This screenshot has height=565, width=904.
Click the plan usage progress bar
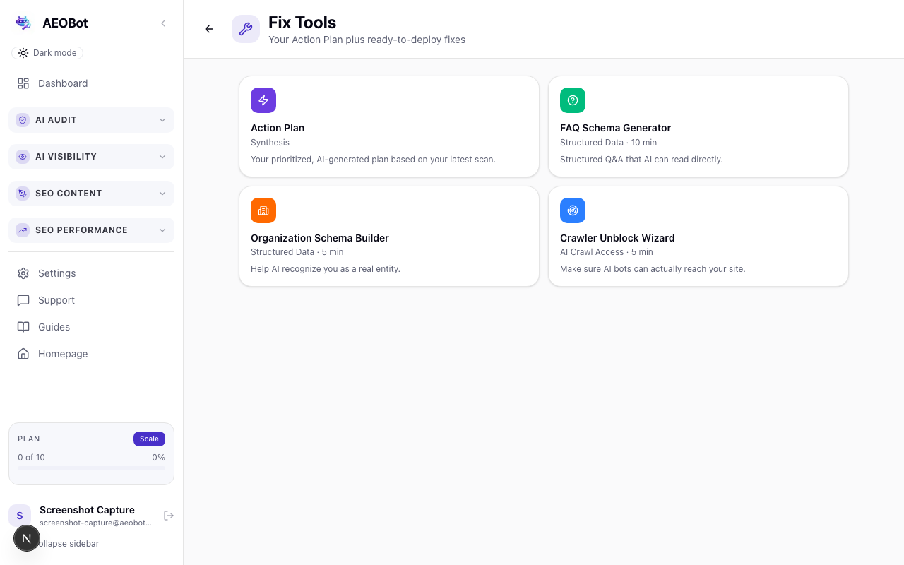tap(91, 468)
